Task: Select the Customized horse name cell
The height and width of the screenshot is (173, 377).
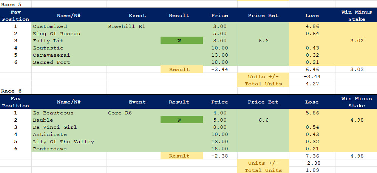Action: coord(50,26)
